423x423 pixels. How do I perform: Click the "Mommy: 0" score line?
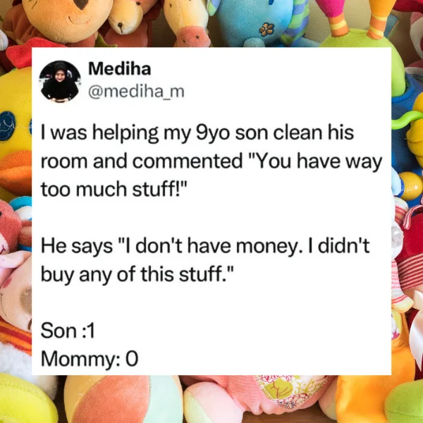[x=90, y=359]
